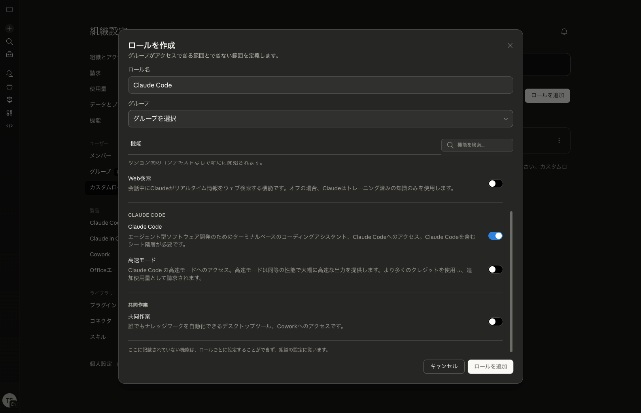Toggle the sidebar collapse icon
The width and height of the screenshot is (641, 413).
click(9, 9)
